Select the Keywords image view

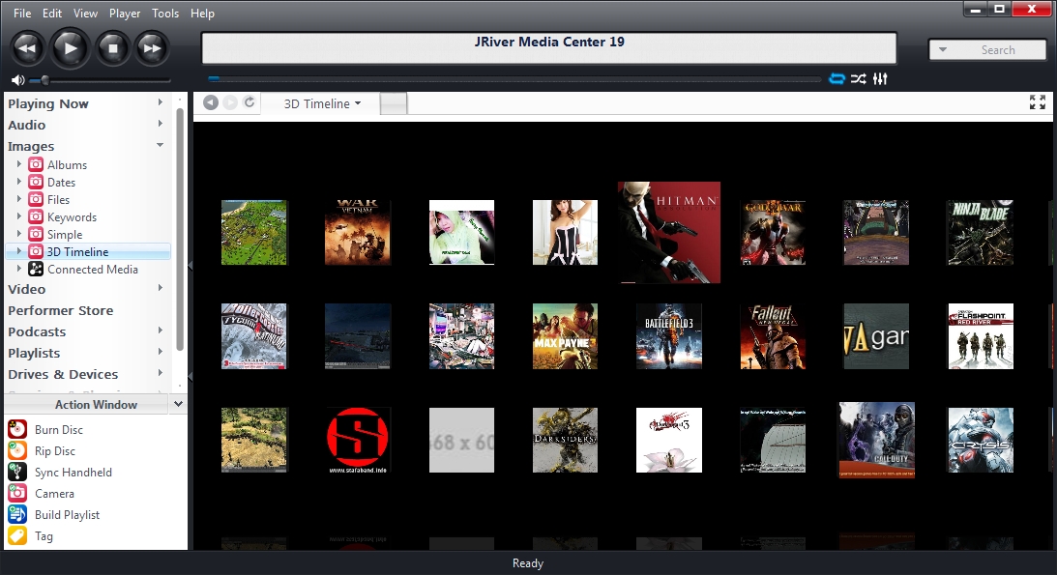(72, 217)
